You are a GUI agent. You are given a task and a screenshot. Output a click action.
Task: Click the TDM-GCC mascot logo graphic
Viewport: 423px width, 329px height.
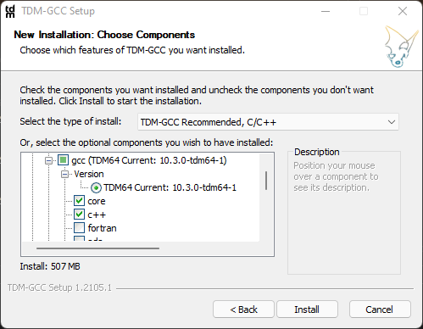[401, 47]
